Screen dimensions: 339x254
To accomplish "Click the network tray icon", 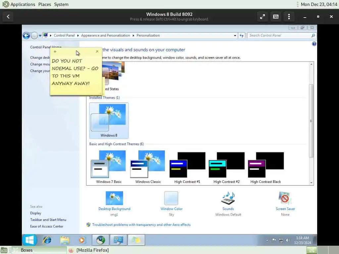I will pyautogui.click(x=281, y=240).
